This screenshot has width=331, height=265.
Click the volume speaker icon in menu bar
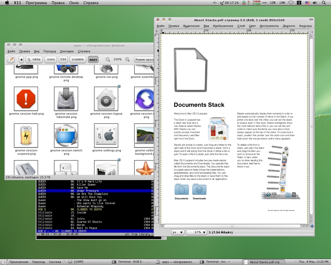[x=315, y=3]
